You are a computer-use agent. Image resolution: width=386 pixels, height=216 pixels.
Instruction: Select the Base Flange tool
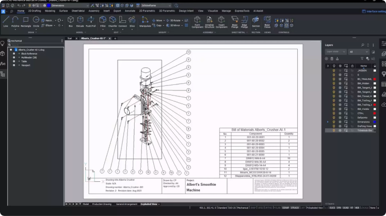[235, 20]
